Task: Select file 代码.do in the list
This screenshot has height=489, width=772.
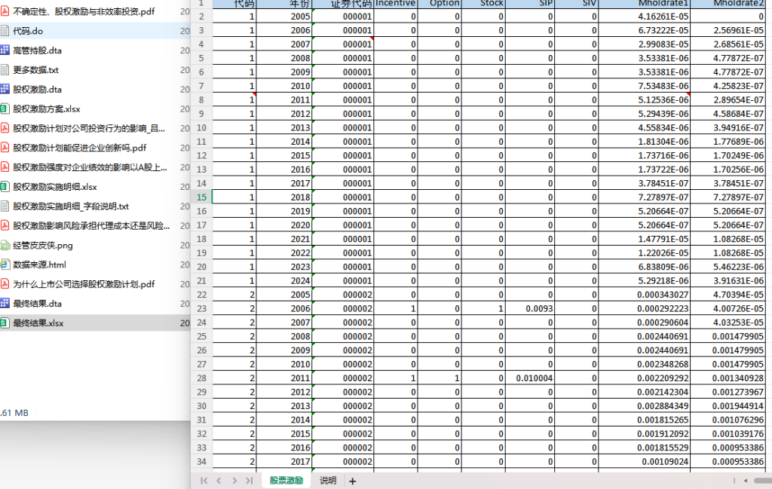Action: [95, 30]
